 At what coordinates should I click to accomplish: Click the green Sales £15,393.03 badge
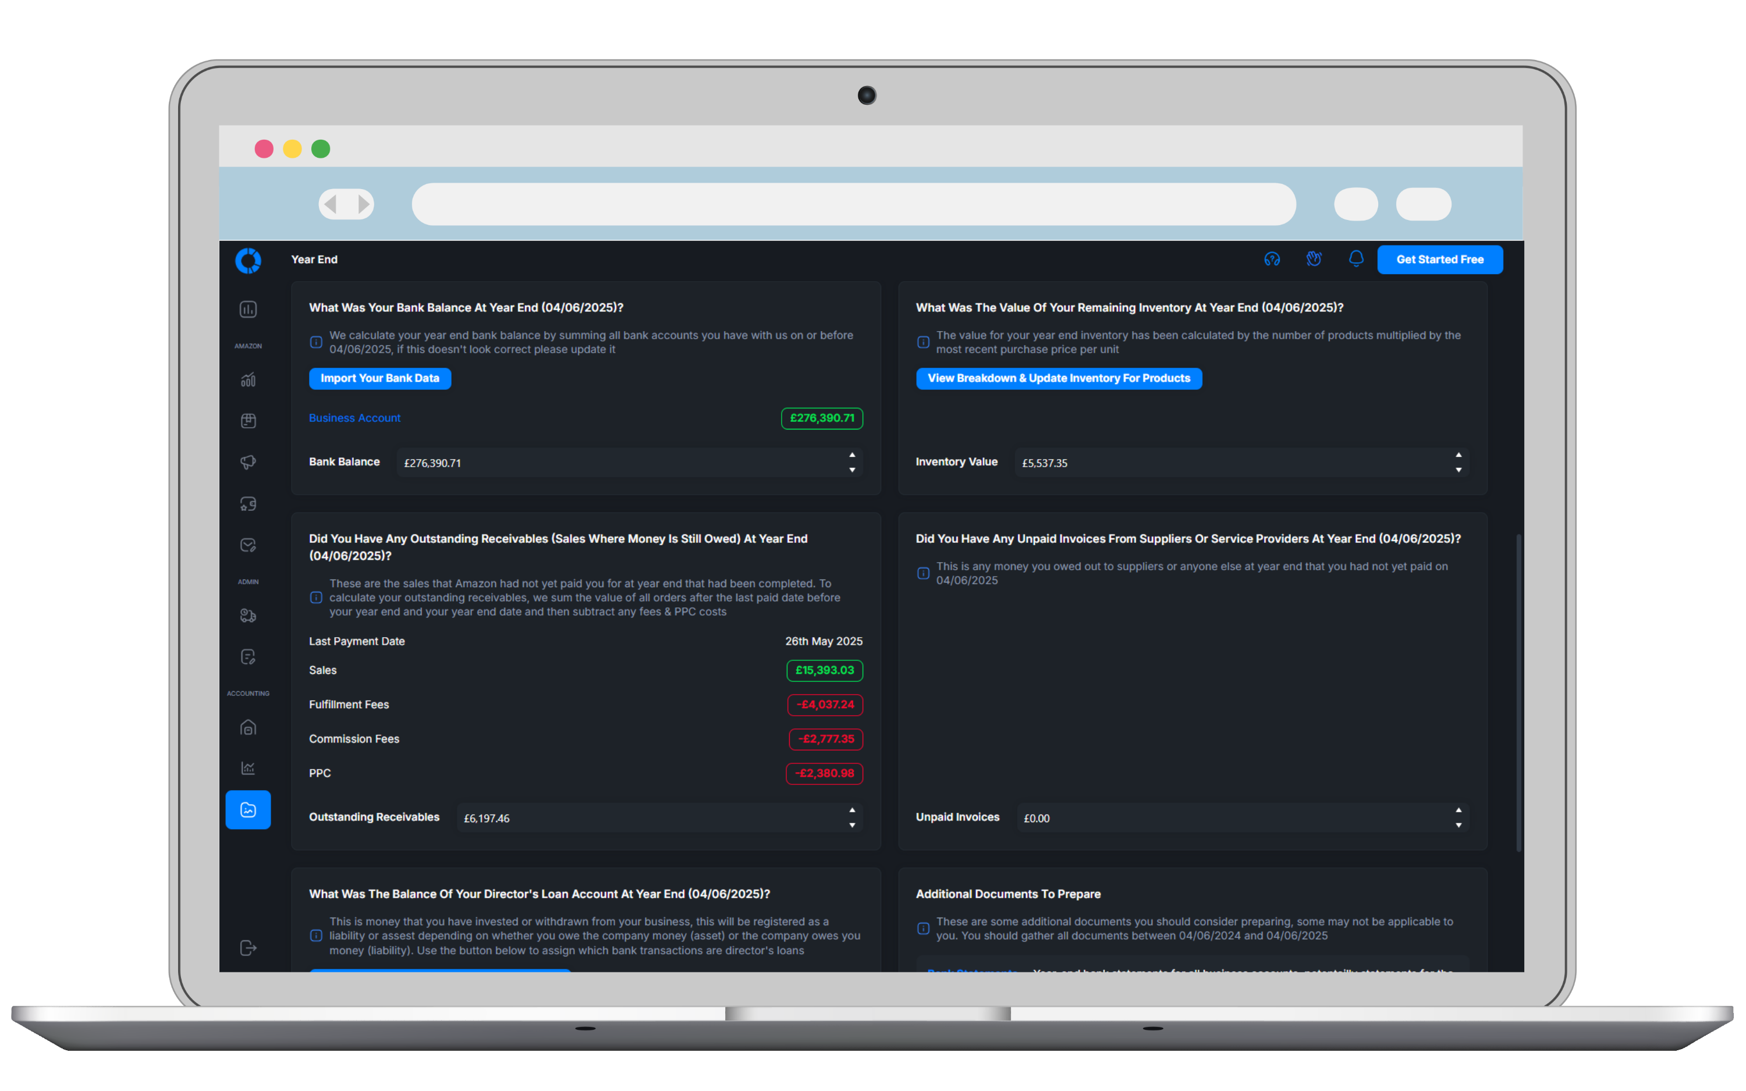825,670
